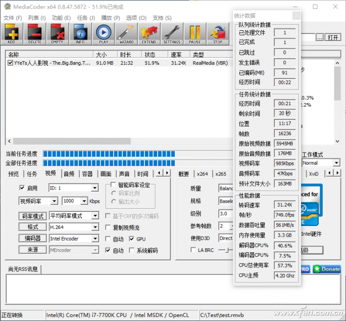Toggle the 启用 video checkbox

pos(22,188)
